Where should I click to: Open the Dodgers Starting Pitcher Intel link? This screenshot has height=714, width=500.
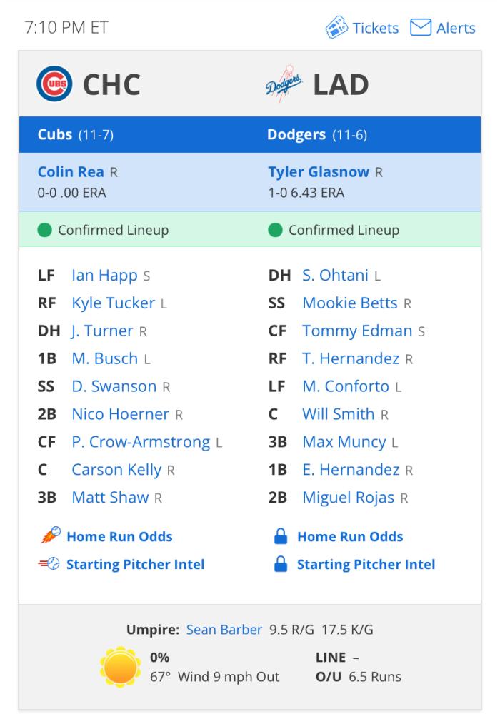366,565
